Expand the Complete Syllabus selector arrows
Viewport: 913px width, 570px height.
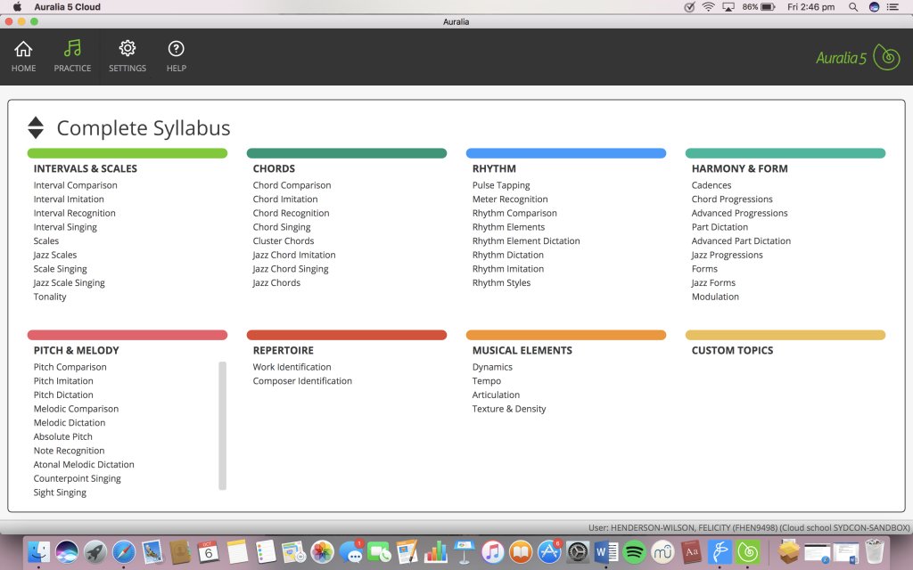36,127
